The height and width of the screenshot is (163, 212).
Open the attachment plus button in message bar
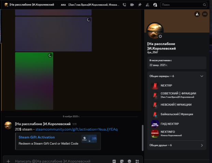point(8,161)
